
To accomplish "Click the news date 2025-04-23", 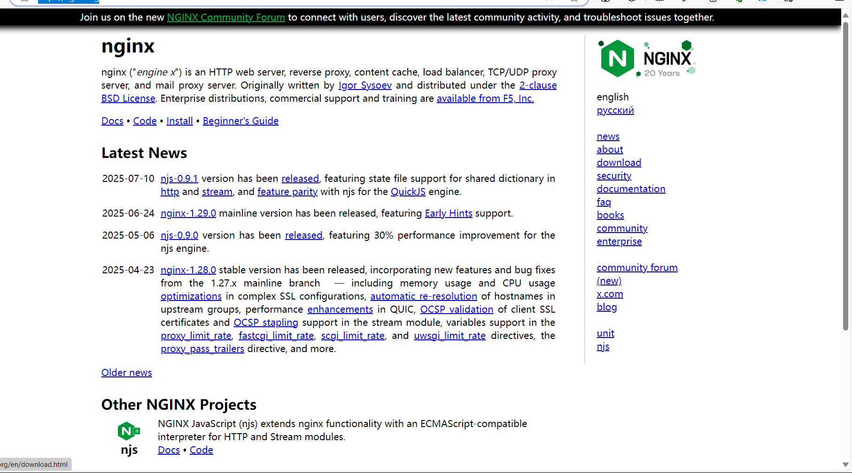I will click(128, 270).
